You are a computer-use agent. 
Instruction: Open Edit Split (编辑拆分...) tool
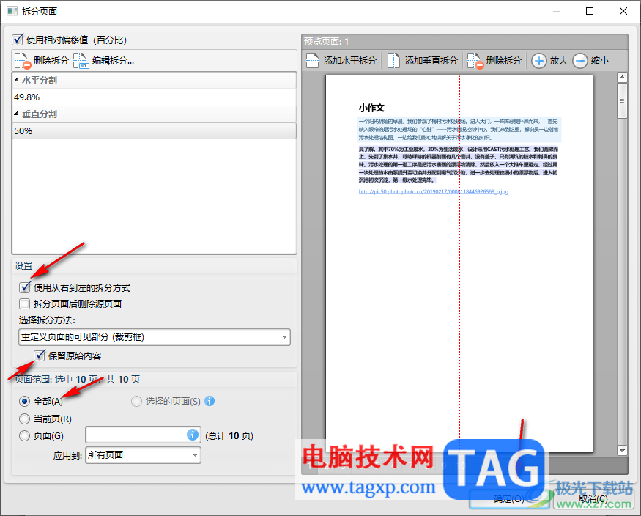pos(104,61)
